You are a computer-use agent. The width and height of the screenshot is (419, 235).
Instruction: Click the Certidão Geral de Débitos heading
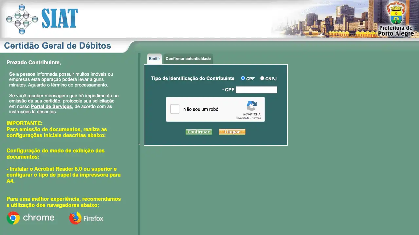[58, 46]
